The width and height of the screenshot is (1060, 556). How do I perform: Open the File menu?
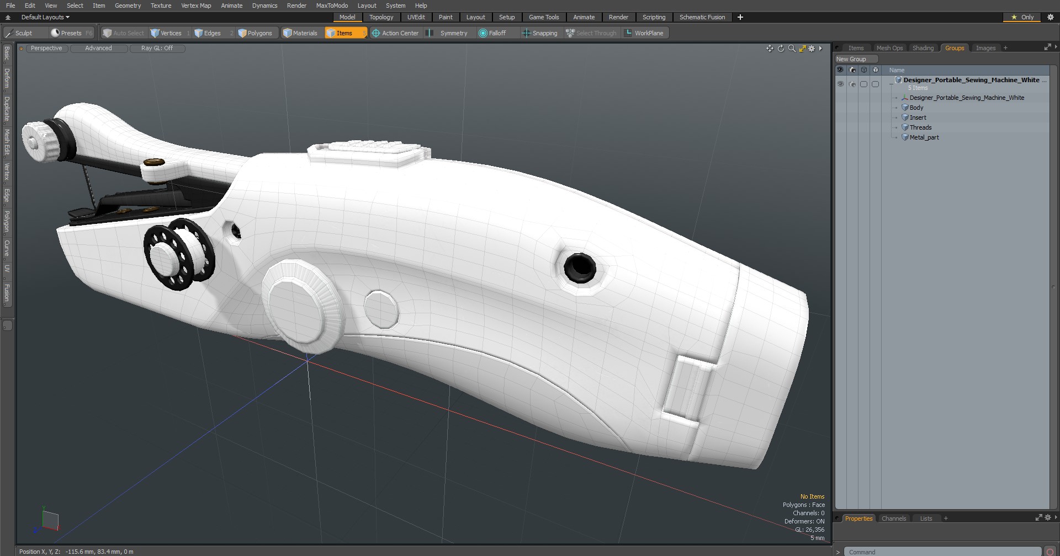click(x=10, y=6)
